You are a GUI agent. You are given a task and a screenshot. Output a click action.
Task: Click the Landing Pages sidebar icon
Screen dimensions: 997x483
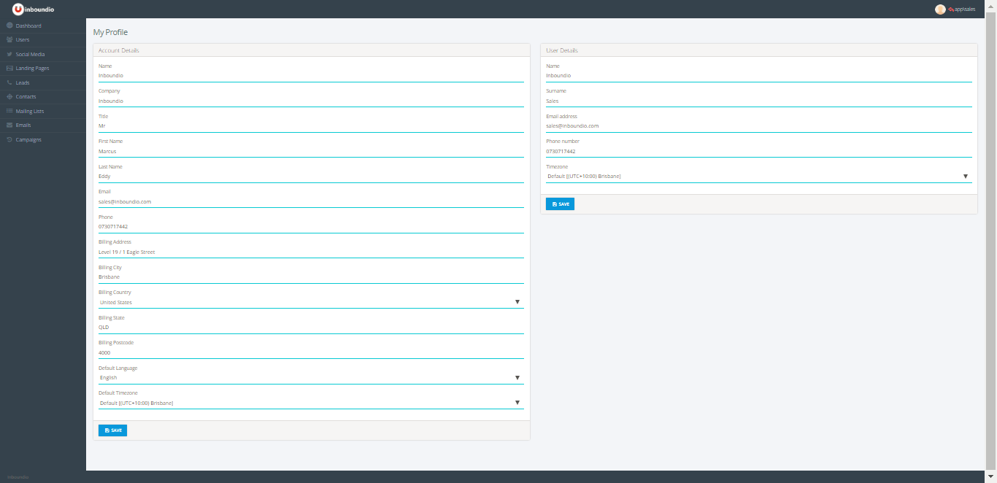9,68
